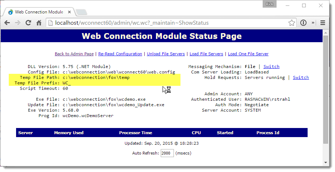The height and width of the screenshot is (172, 335).
Task: Click the Back to Admin Page link
Action: tap(74, 54)
